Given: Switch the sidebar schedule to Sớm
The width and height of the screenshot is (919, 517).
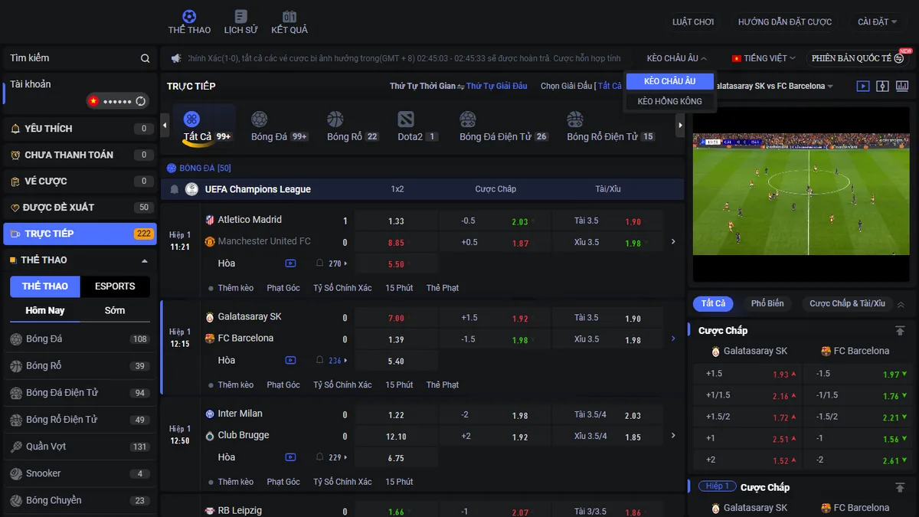Looking at the screenshot, I should (115, 310).
